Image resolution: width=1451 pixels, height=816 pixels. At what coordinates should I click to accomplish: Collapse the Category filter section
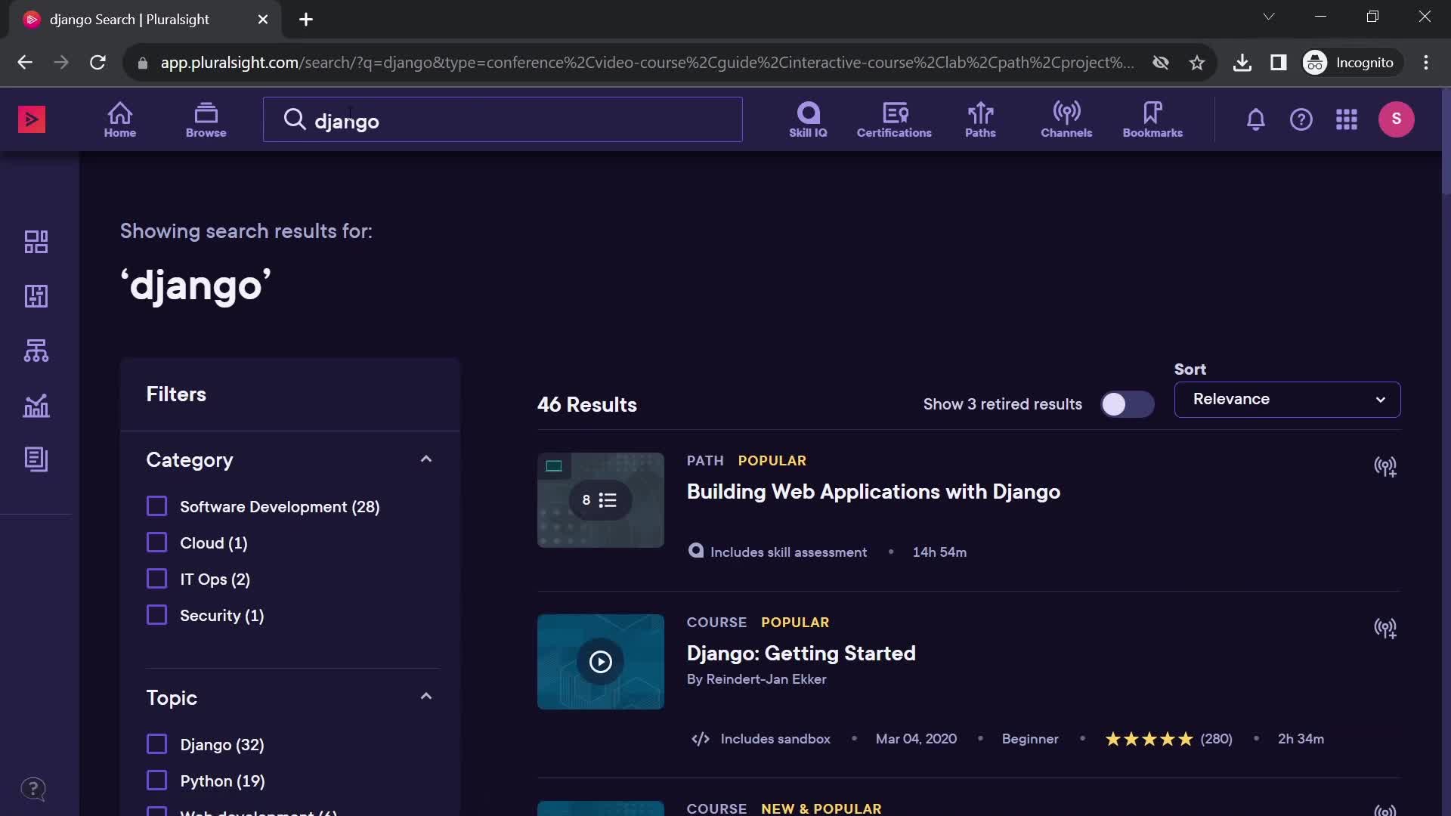tap(426, 459)
